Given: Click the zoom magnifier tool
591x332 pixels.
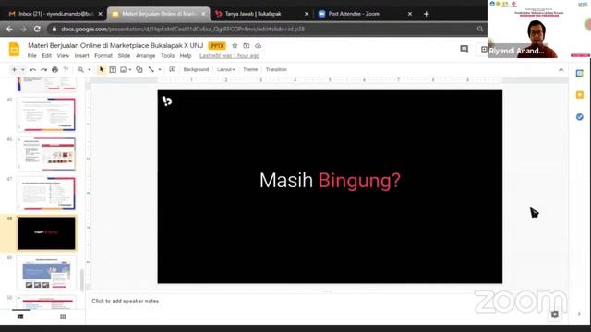Looking at the screenshot, I should [x=80, y=70].
